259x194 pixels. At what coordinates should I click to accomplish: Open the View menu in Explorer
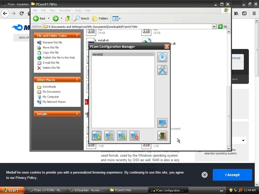(x=52, y=10)
